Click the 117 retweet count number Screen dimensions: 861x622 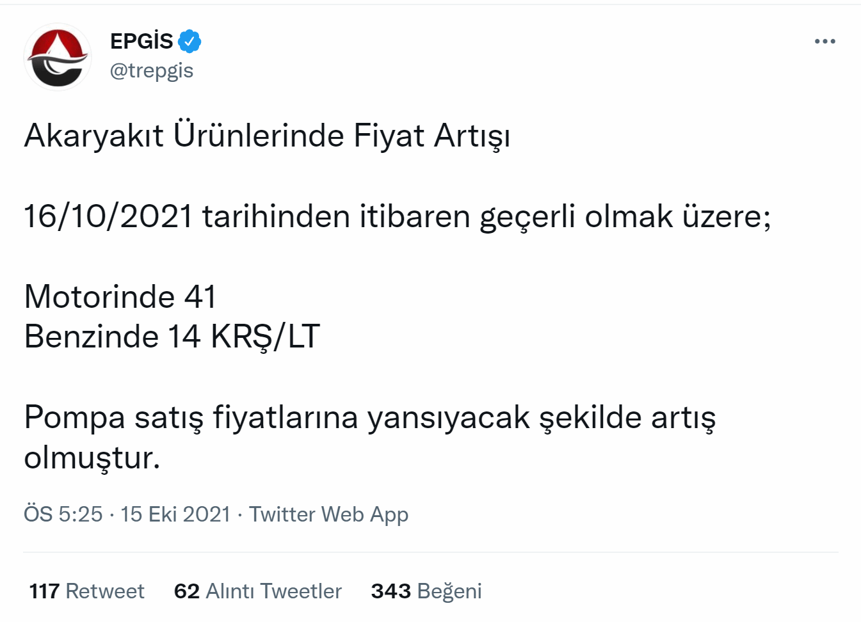44,591
